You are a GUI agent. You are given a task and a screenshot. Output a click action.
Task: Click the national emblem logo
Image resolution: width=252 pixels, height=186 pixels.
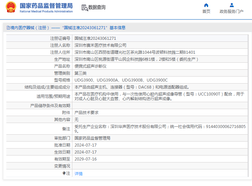[x=11, y=7]
